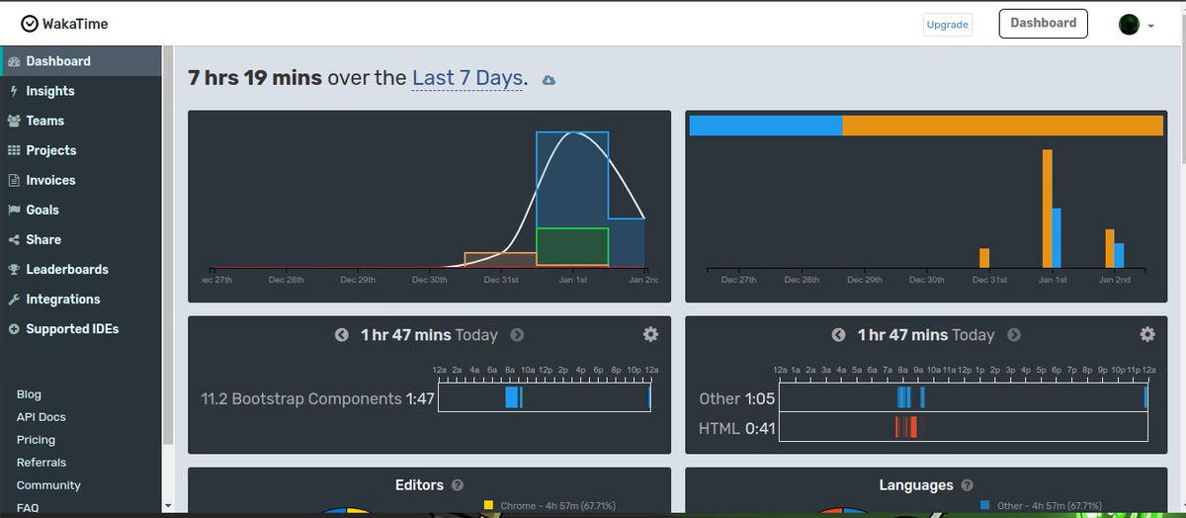Click the orange segment of top stacked bar
1186x518 pixels.
pyautogui.click(x=1002, y=126)
